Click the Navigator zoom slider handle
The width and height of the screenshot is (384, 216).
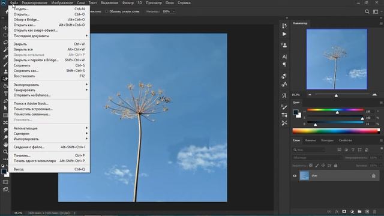(336, 95)
